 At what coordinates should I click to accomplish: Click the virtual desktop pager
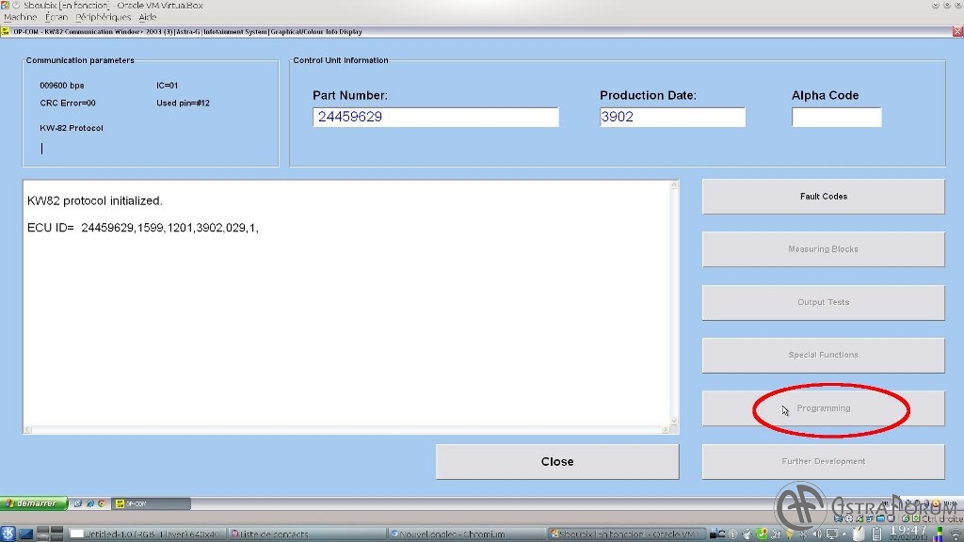[49, 534]
